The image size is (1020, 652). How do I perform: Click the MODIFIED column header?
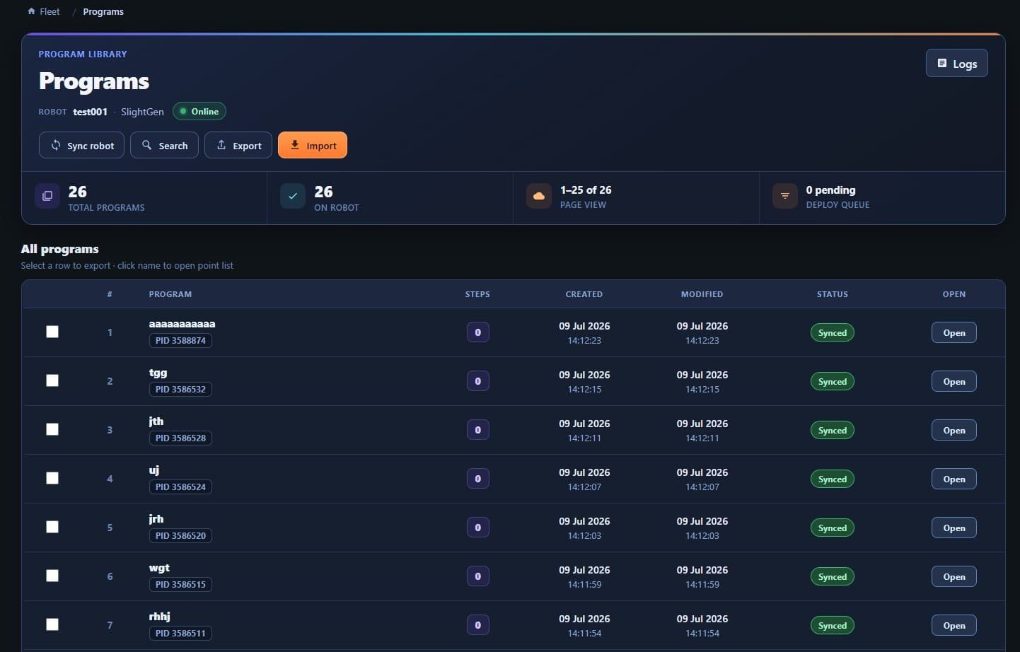[x=702, y=294]
